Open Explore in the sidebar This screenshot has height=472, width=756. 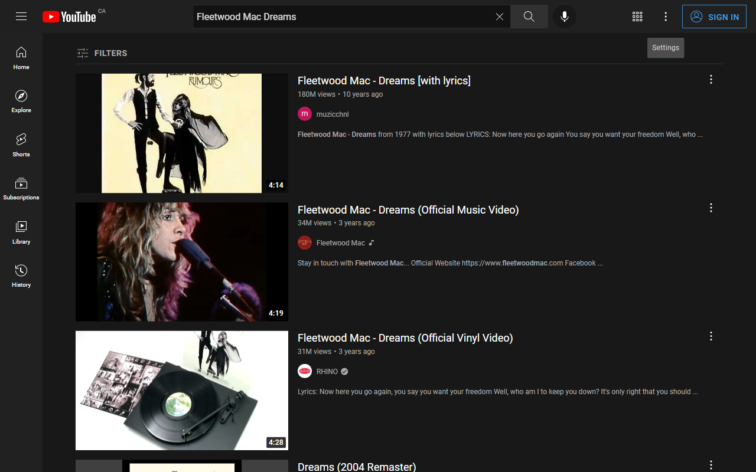pyautogui.click(x=21, y=101)
